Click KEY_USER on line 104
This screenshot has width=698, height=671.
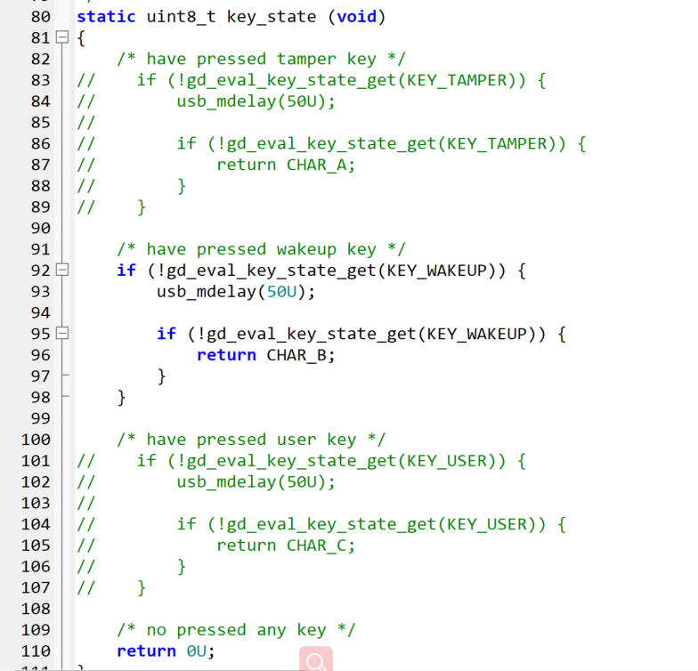(487, 524)
